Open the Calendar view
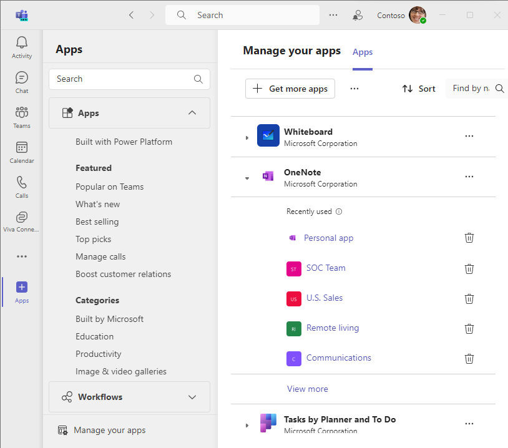This screenshot has height=448, width=508. pos(22,152)
